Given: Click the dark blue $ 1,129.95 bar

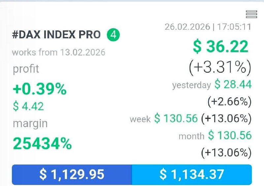Looking at the screenshot, I should (72, 174).
